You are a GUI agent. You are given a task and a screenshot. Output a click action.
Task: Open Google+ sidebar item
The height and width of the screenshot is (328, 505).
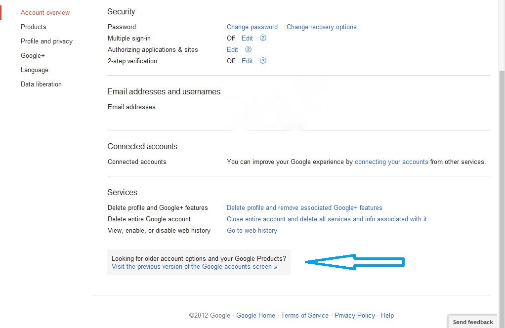33,55
